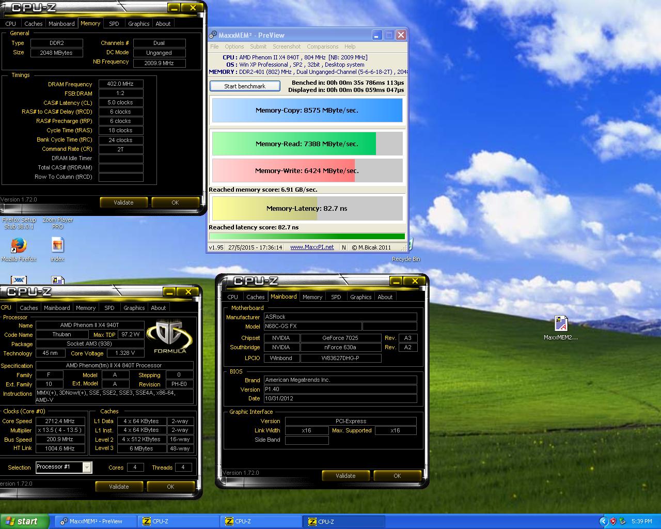The width and height of the screenshot is (661, 529).
Task: Click OK in memory CPU-Z window
Action: (x=175, y=203)
